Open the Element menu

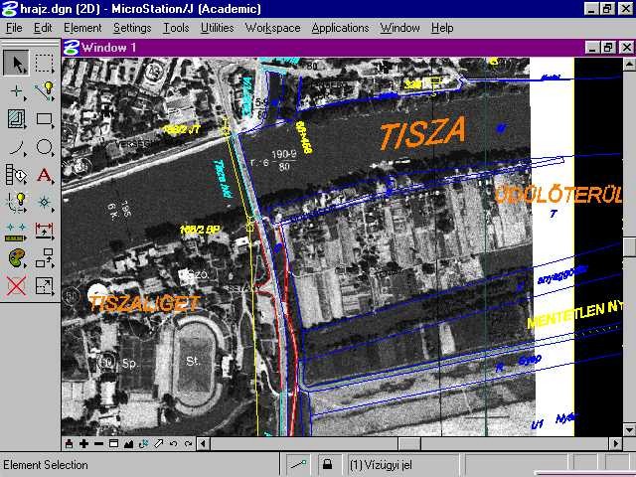pos(82,28)
